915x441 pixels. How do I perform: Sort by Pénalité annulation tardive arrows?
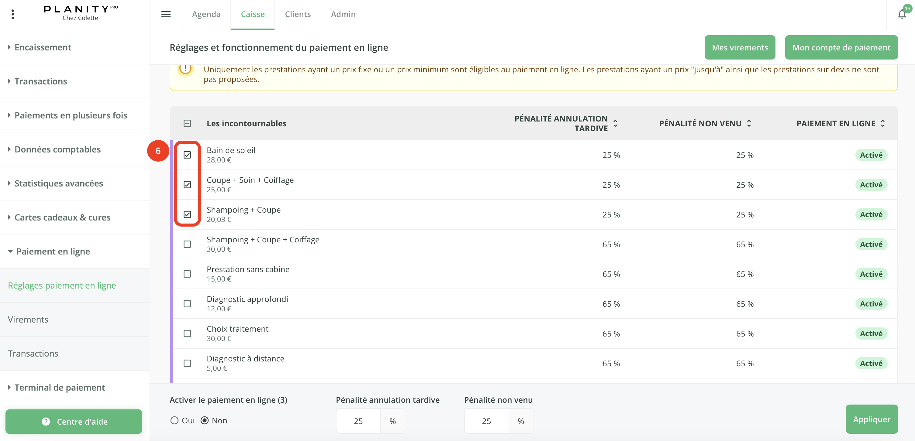[615, 124]
